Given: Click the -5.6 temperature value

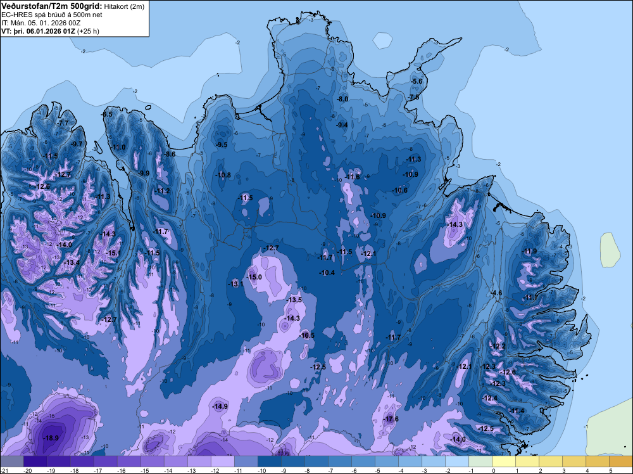Looking at the screenshot, I should coord(417,81).
